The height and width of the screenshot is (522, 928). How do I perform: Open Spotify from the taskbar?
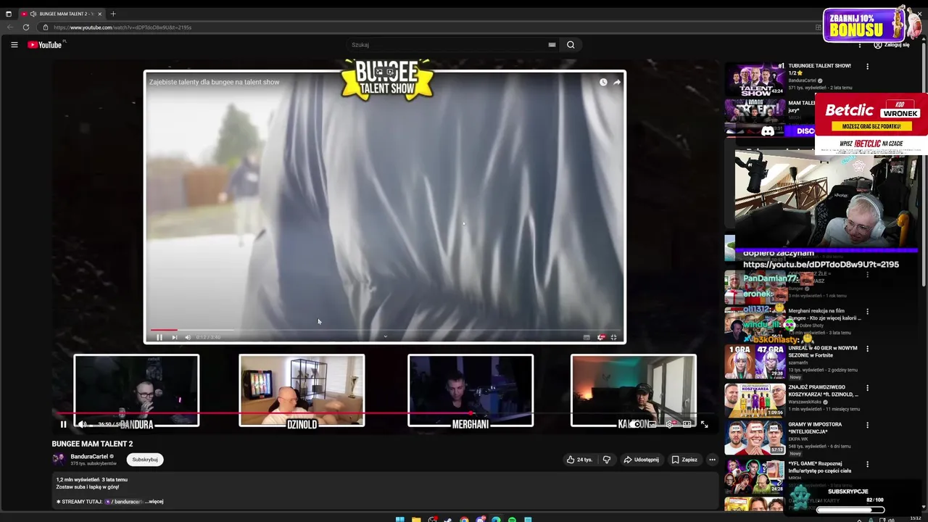(x=512, y=519)
